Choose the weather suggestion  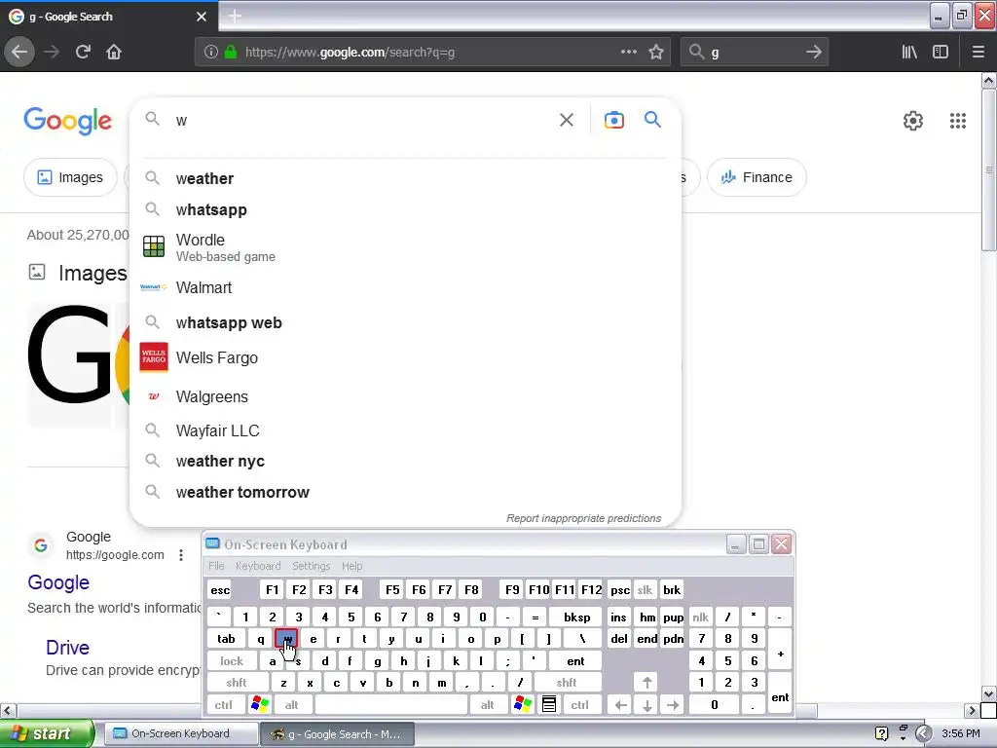pos(405,179)
